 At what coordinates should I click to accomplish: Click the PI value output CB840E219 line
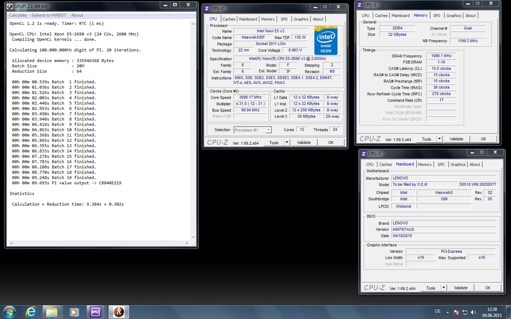[x=67, y=183]
